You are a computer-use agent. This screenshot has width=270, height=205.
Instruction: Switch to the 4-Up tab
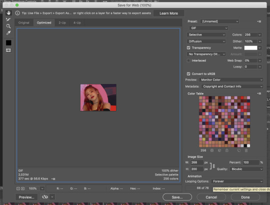click(x=77, y=22)
